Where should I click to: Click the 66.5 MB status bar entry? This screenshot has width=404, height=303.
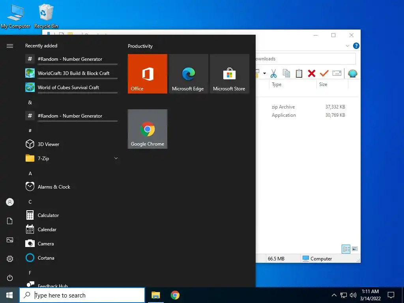coord(276,259)
